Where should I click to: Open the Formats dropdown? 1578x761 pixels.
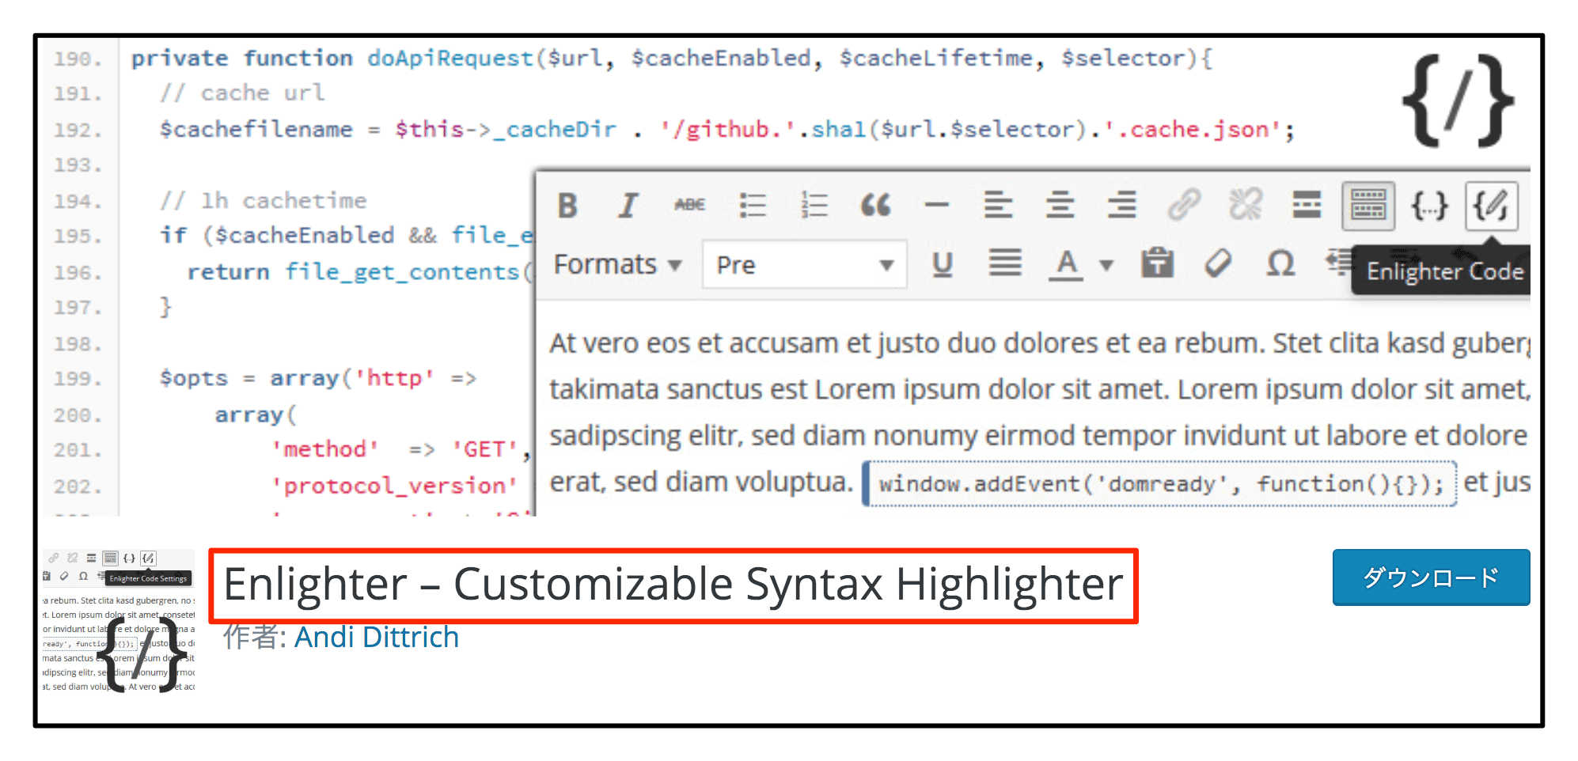(617, 264)
